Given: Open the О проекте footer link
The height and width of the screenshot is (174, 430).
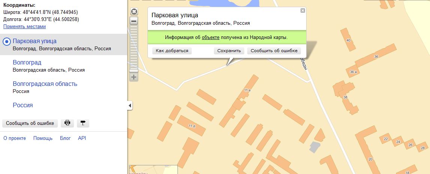Looking at the screenshot, I should coord(15,138).
